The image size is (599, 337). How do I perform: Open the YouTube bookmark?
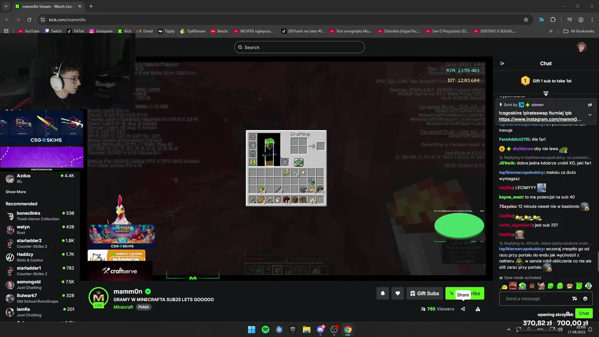point(29,31)
